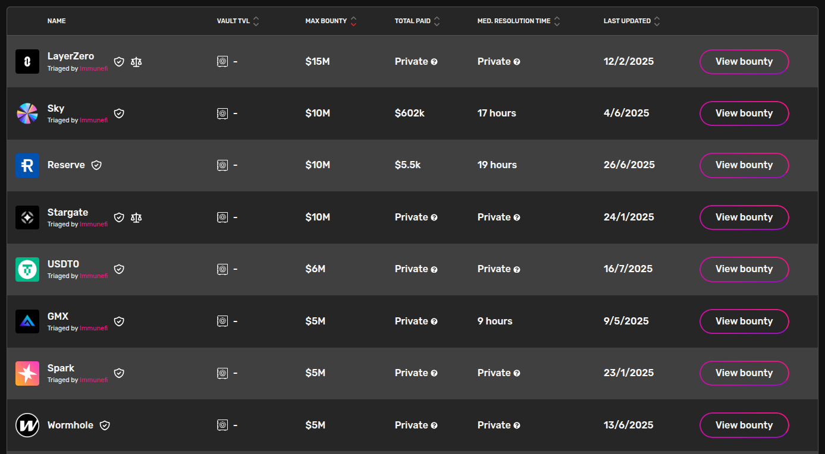Click Immunefi link under Stargate name
The height and width of the screenshot is (454, 825).
click(94, 225)
